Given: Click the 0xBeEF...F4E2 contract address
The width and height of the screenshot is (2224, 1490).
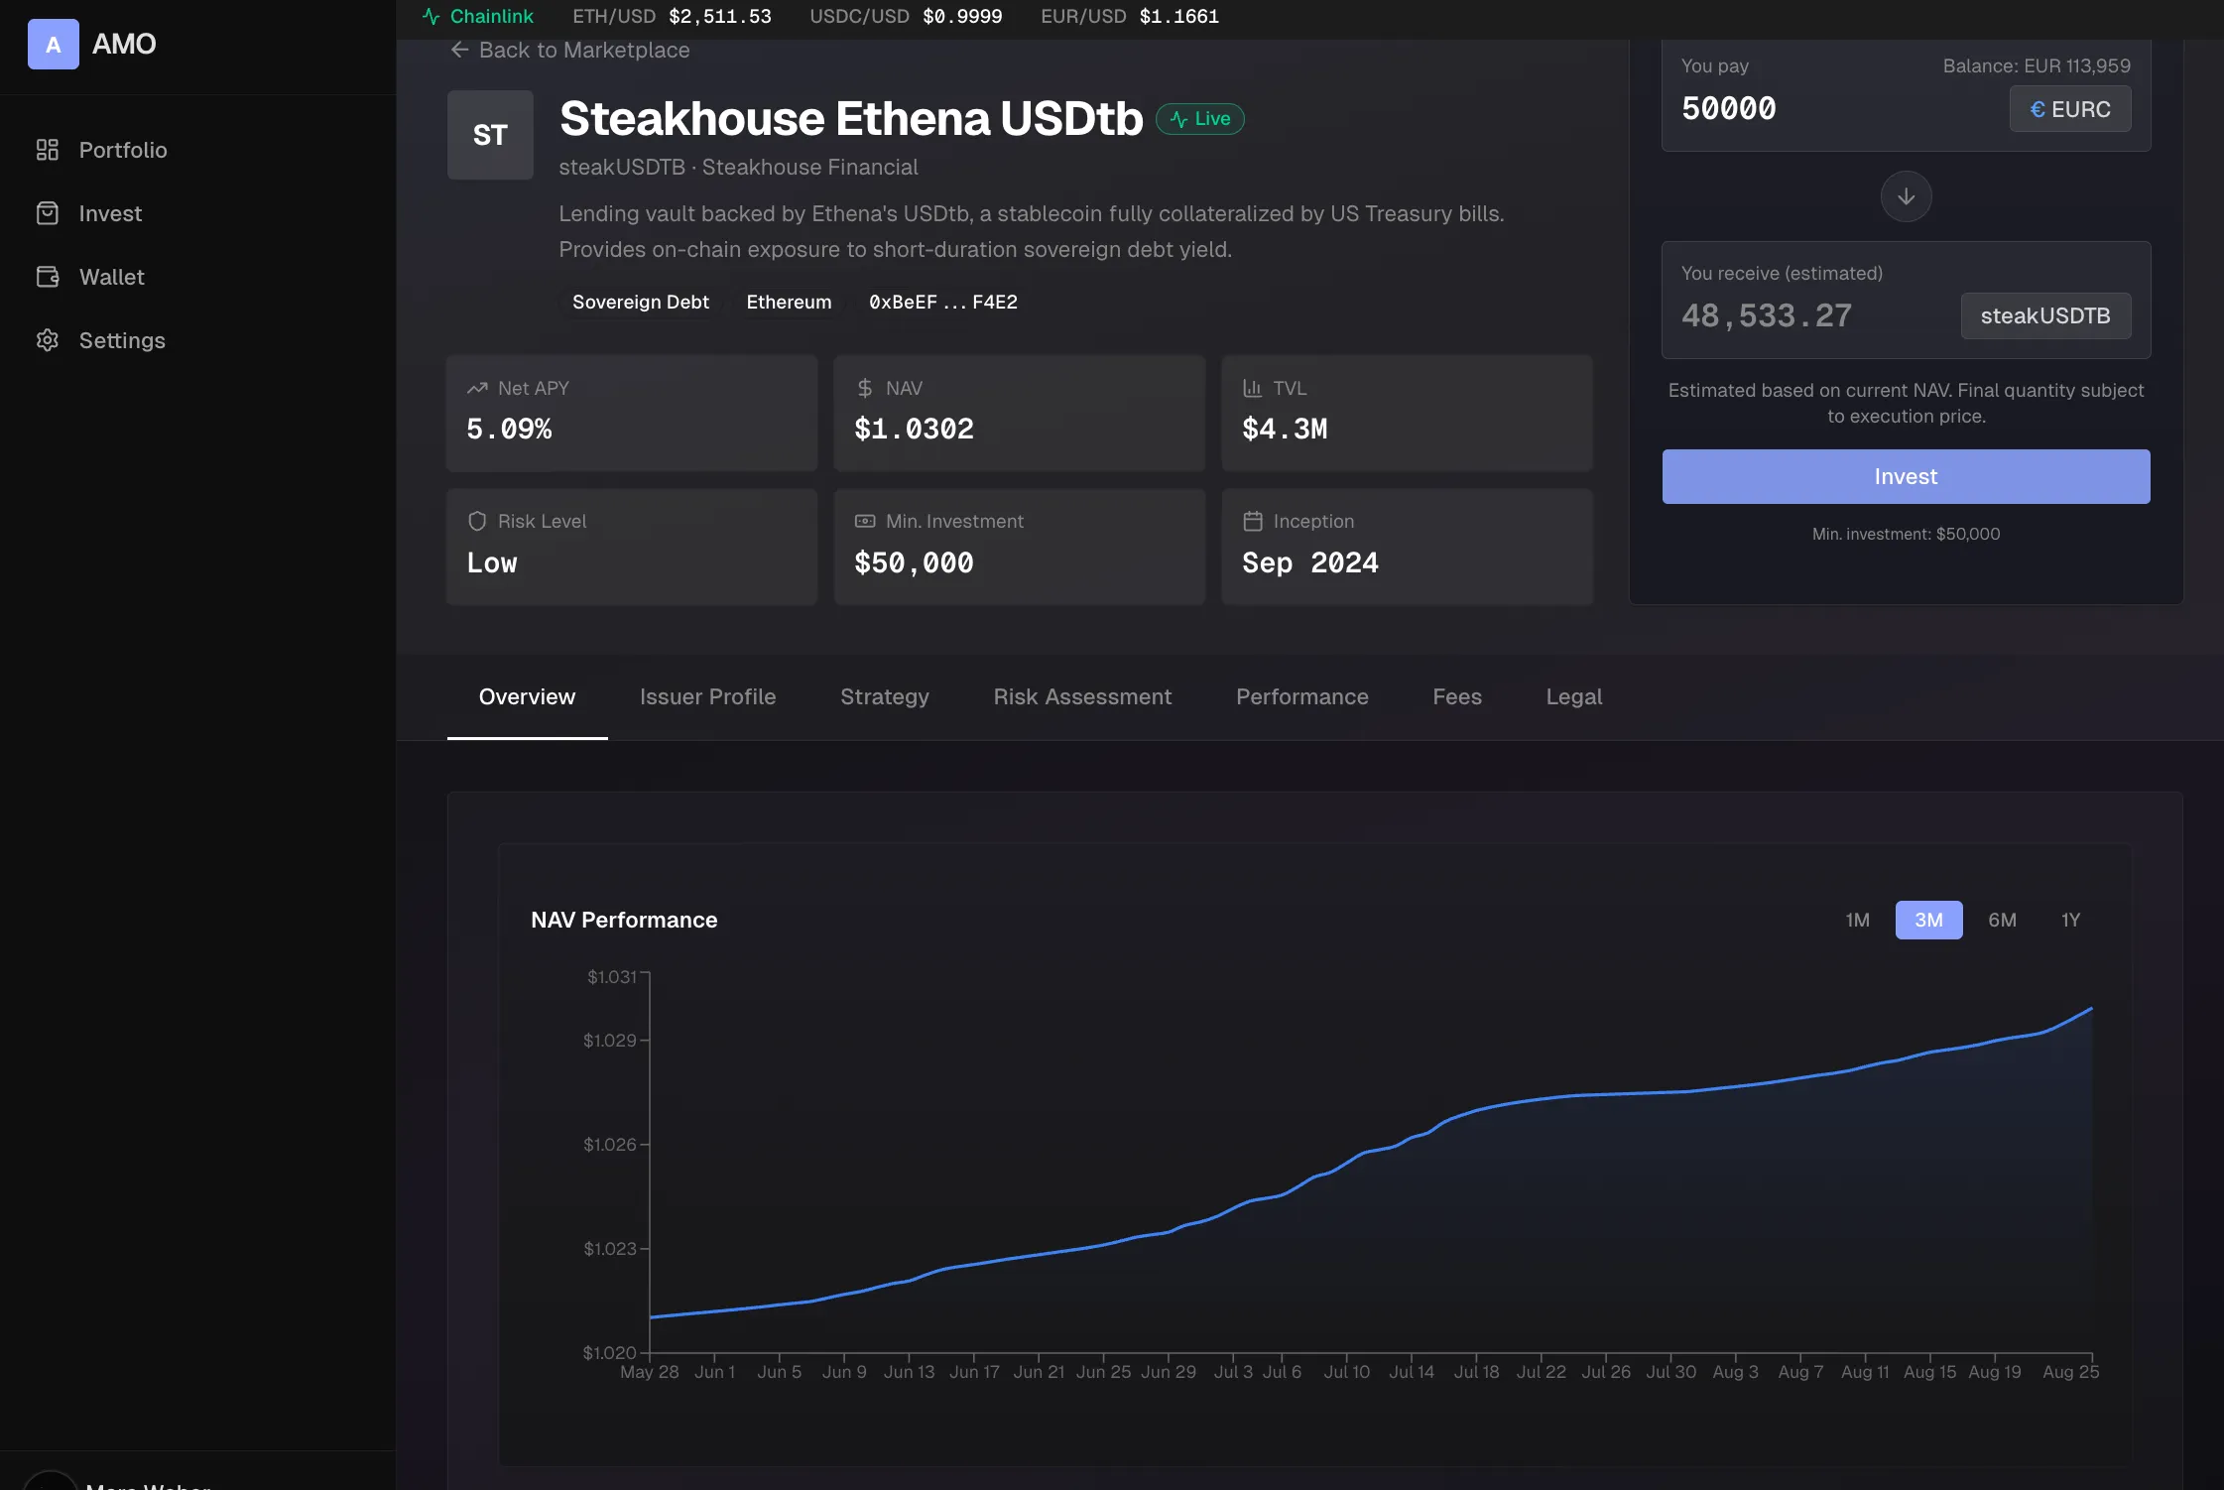Looking at the screenshot, I should [x=943, y=302].
